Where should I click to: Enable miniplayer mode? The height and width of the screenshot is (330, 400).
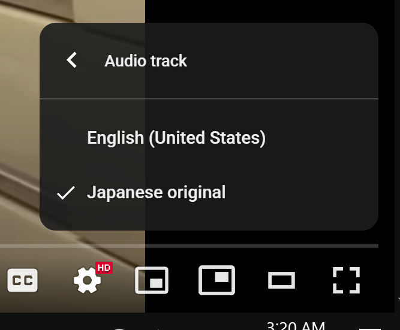[x=152, y=280]
